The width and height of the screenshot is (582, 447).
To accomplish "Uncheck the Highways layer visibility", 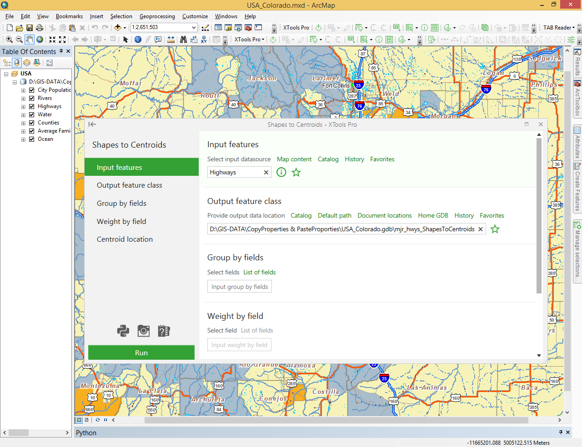I will (x=32, y=106).
